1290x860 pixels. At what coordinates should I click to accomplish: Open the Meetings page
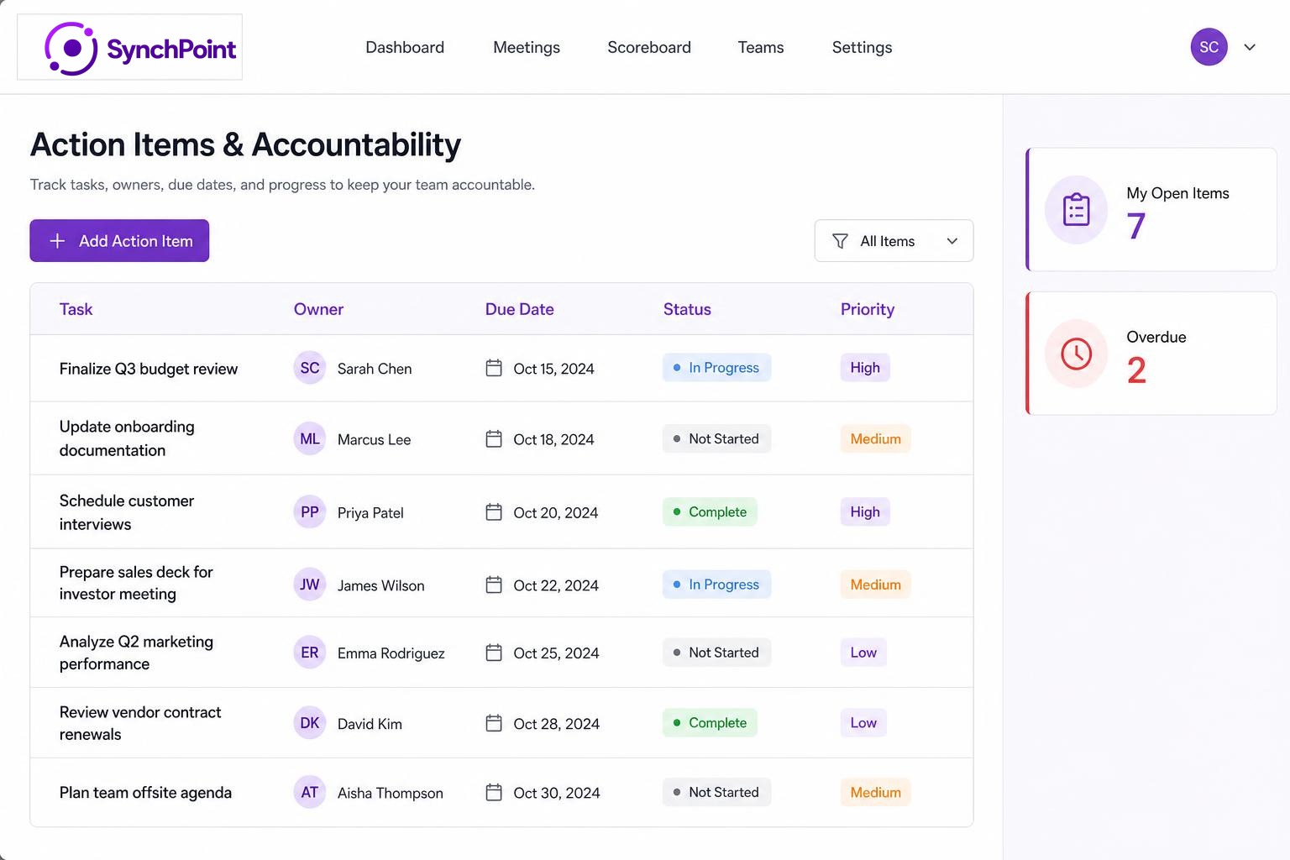(527, 47)
